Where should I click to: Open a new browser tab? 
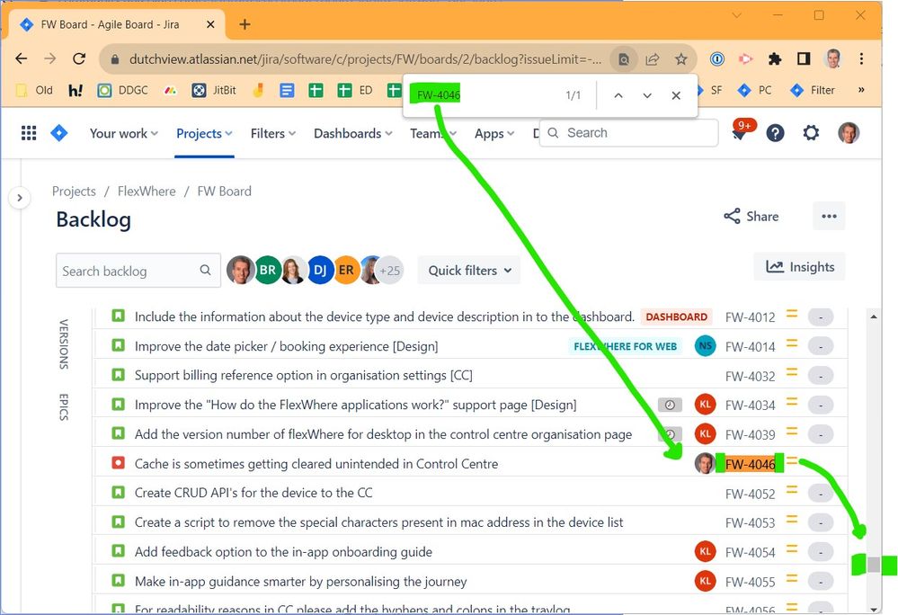pyautogui.click(x=245, y=24)
